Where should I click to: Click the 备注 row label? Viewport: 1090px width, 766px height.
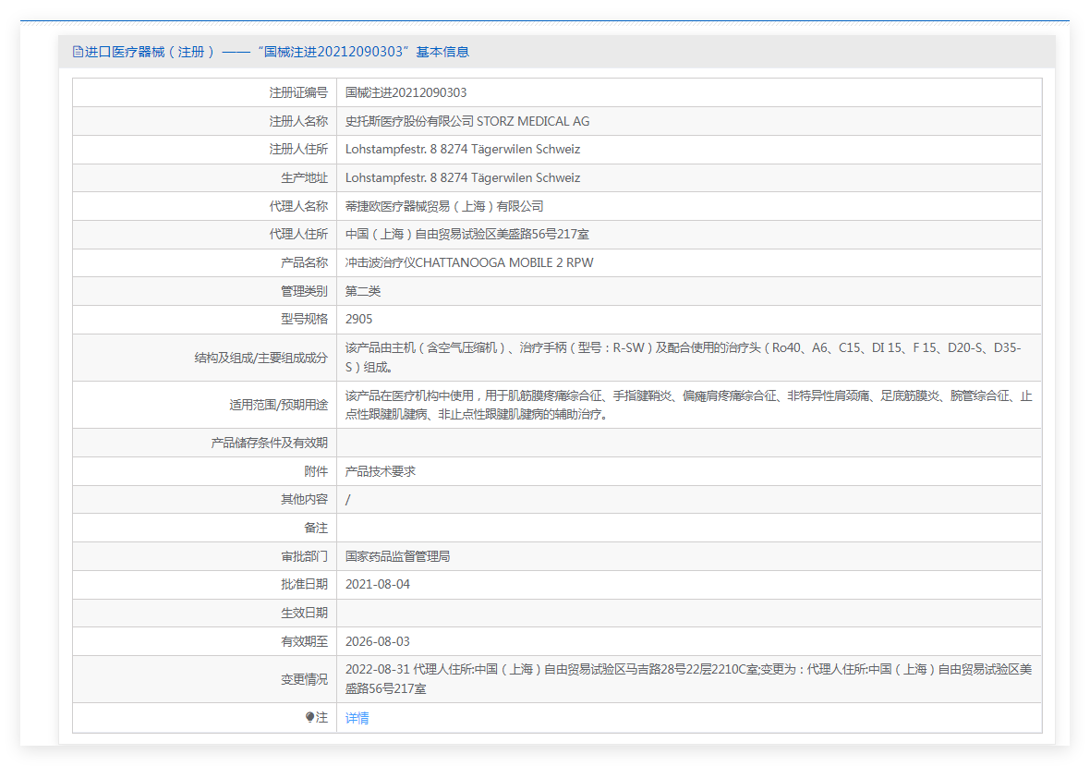point(316,529)
